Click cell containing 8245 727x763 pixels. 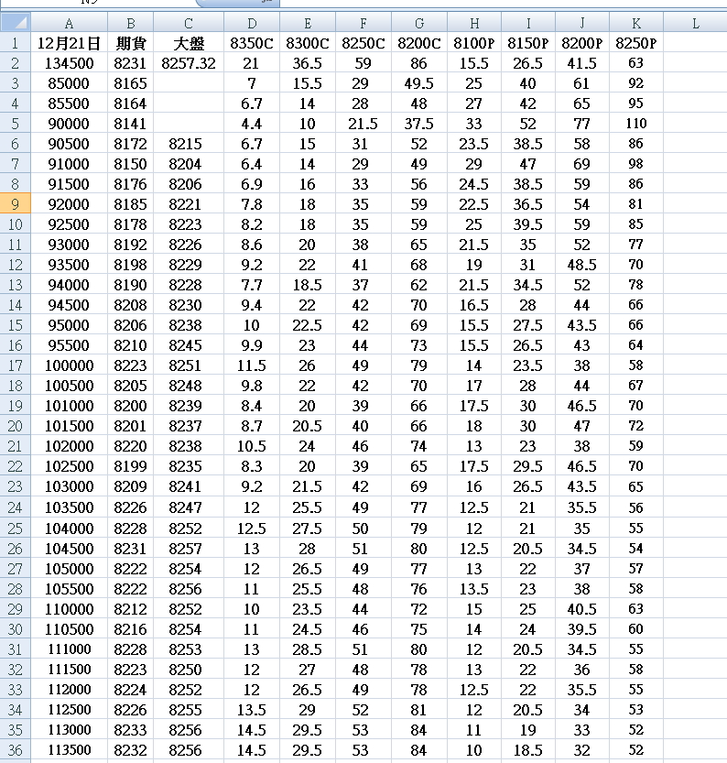189,345
